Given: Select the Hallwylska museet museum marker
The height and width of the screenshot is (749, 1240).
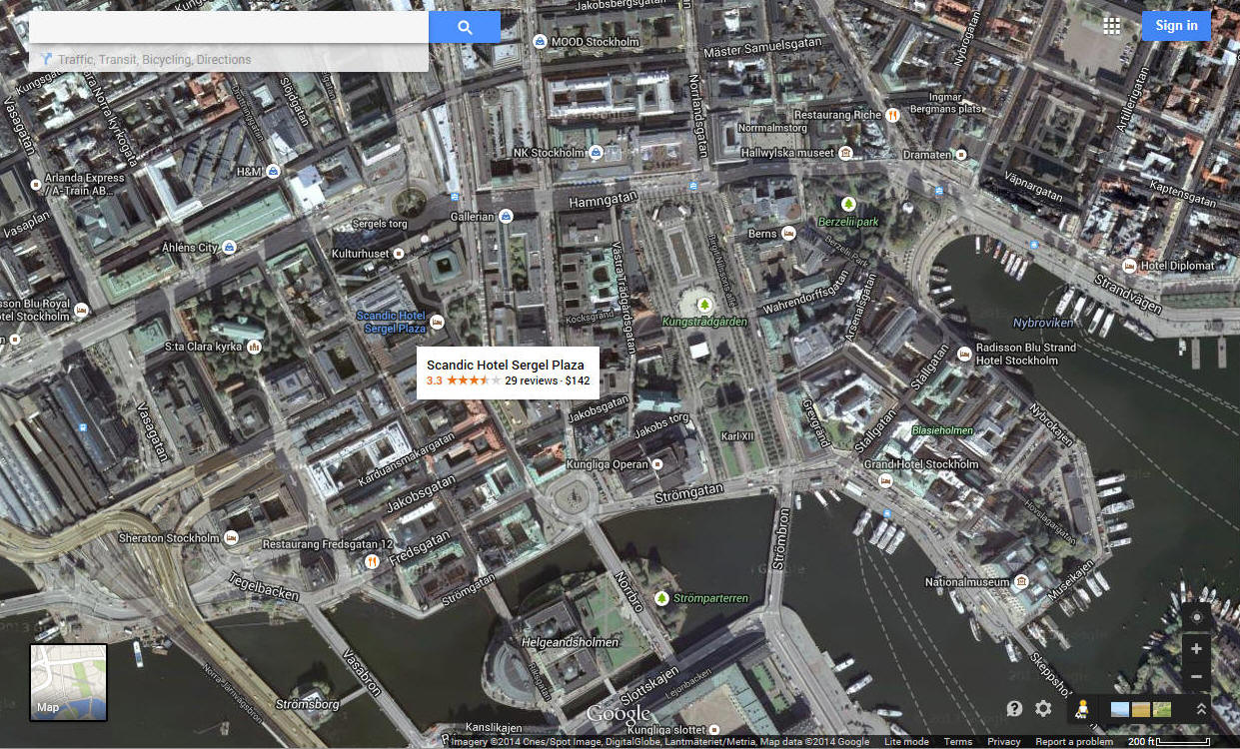Looking at the screenshot, I should (845, 153).
